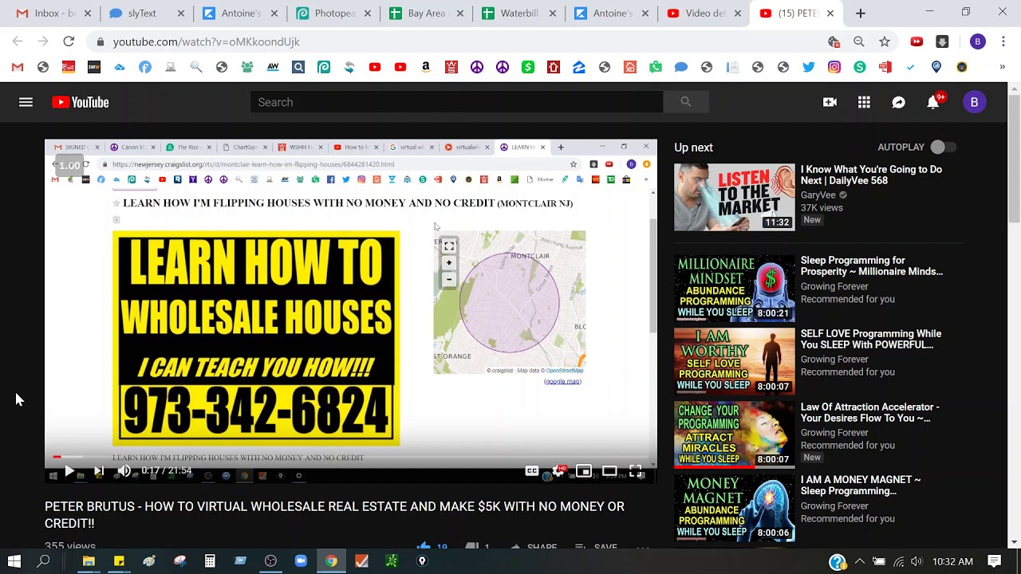Screen dimensions: 1021x574
Task: Switch to the slyText tab
Action: tap(148, 13)
